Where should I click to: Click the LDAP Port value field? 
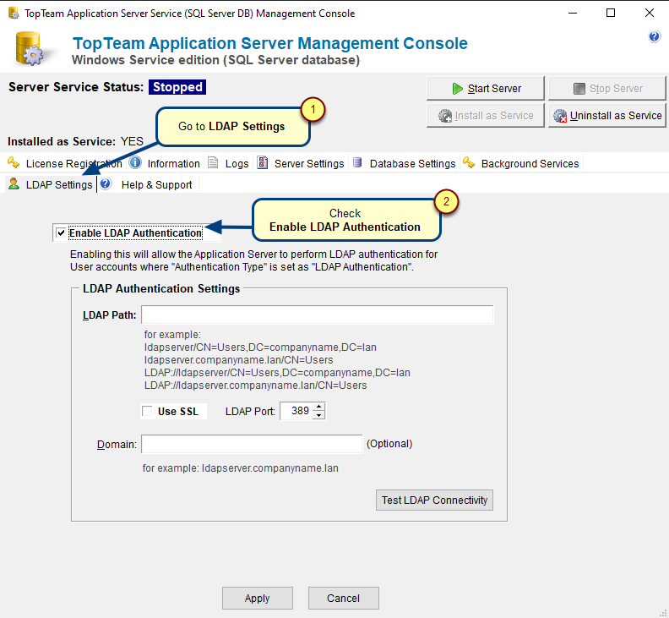click(296, 411)
